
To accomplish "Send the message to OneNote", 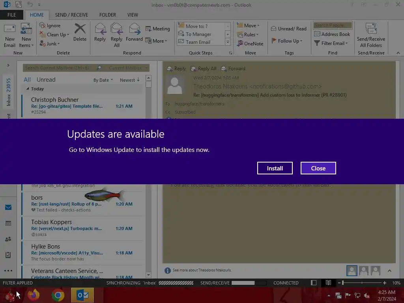I will [250, 43].
